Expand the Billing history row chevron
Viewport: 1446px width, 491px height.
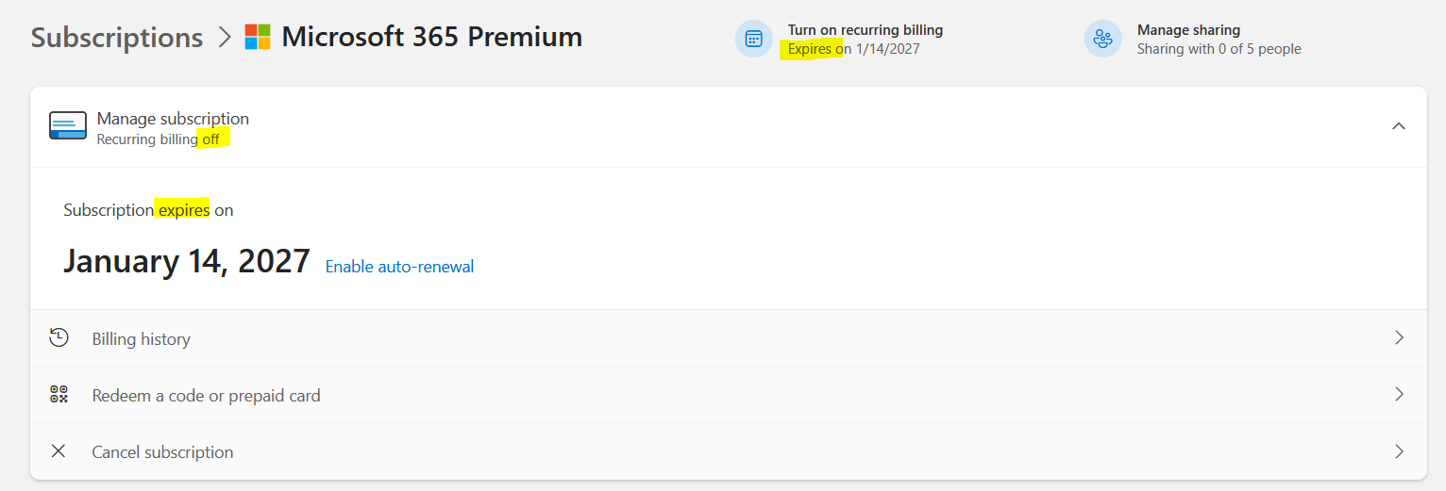tap(1399, 337)
